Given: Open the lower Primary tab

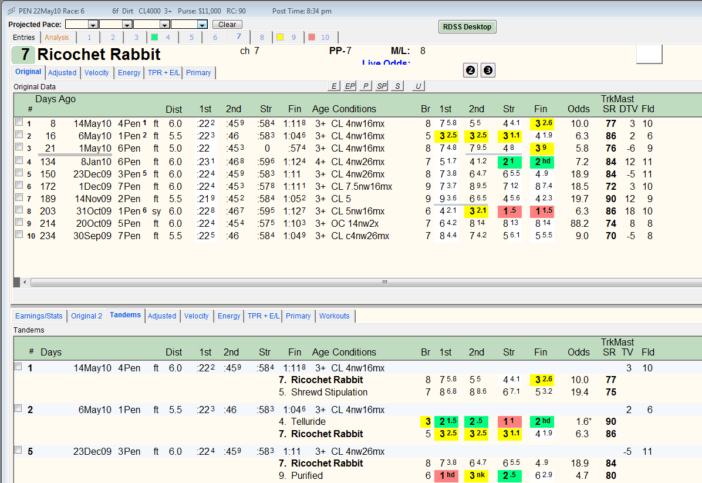Looking at the screenshot, I should (298, 316).
